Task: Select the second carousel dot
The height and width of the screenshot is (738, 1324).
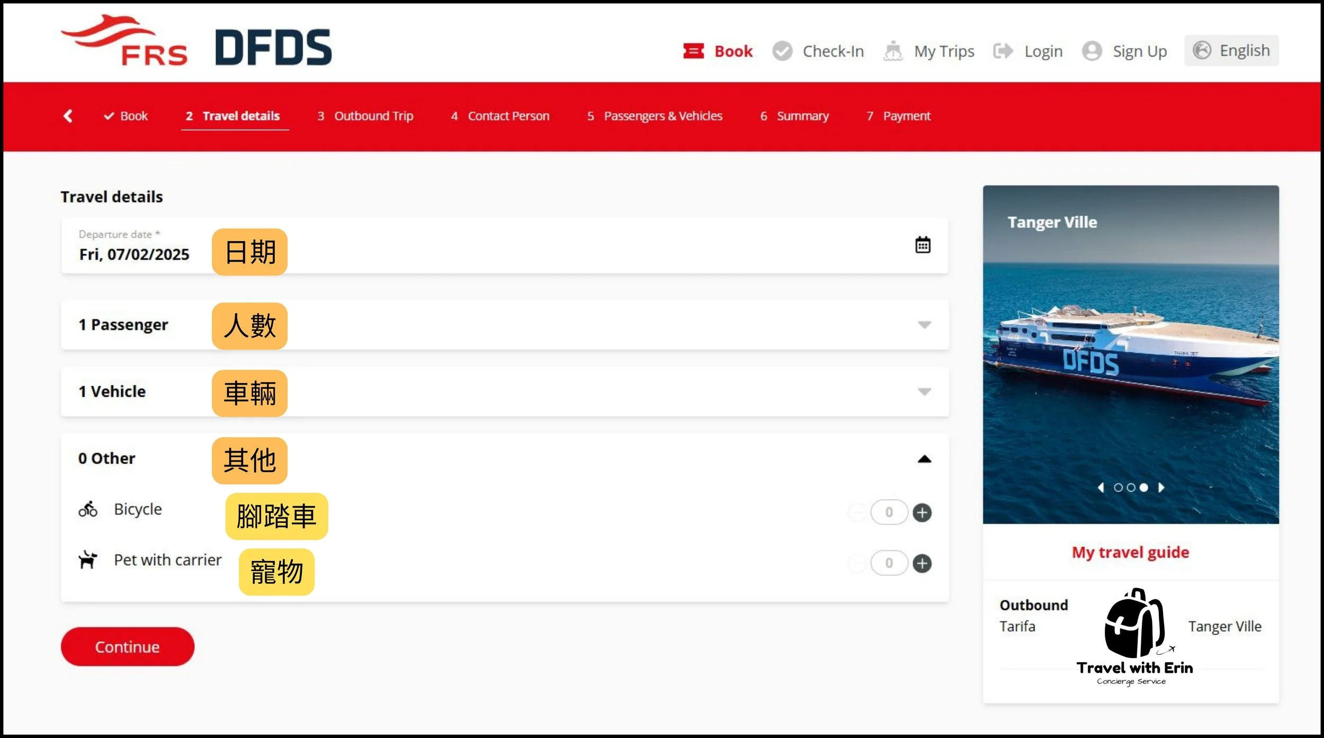Action: pyautogui.click(x=1131, y=487)
